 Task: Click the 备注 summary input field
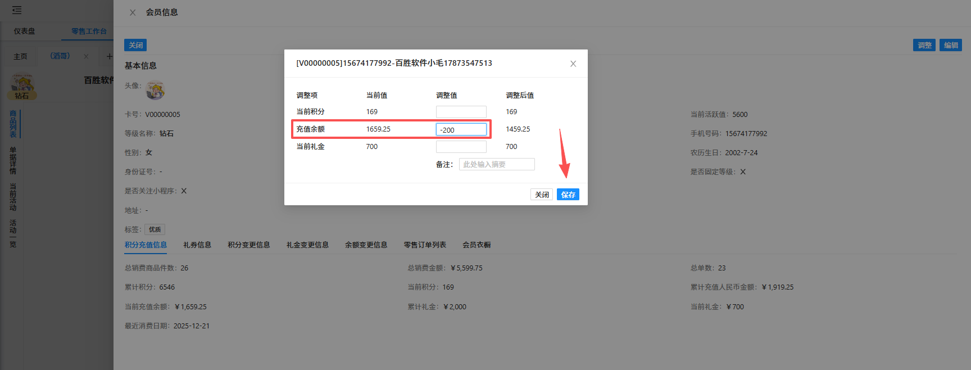(x=497, y=164)
